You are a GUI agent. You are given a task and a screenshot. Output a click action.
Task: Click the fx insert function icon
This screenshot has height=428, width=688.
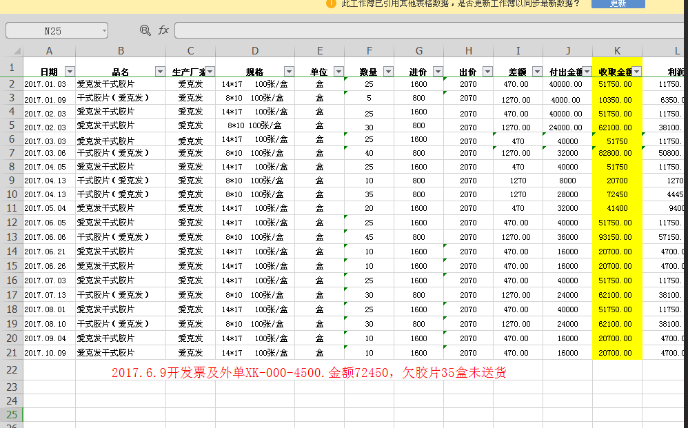point(163,30)
